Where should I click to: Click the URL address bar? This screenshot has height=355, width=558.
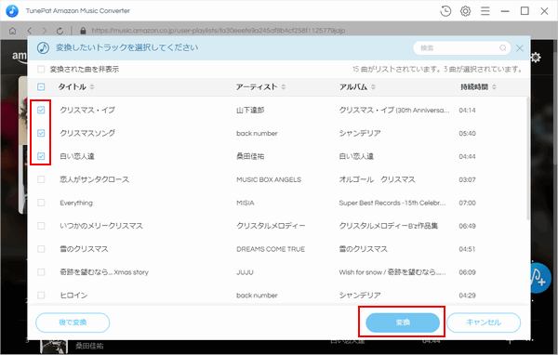219,31
